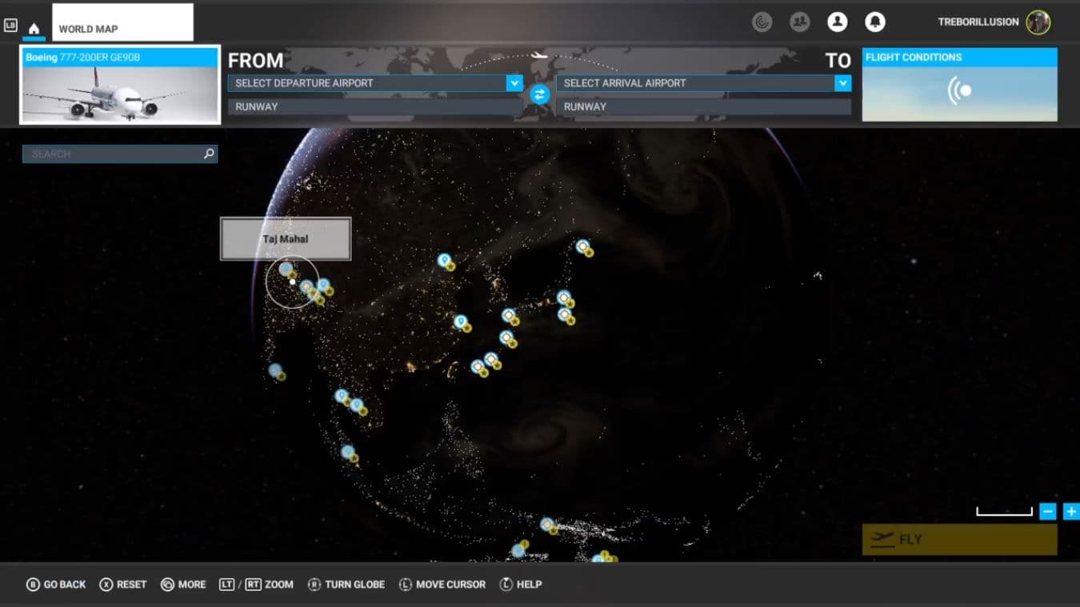The height and width of the screenshot is (607, 1080).
Task: Zoom in with the plus button
Action: (1071, 512)
